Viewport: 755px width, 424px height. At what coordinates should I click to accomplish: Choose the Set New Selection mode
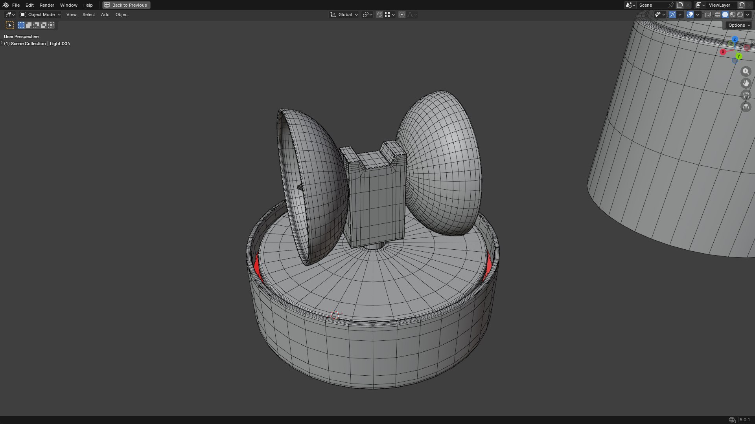tap(21, 25)
